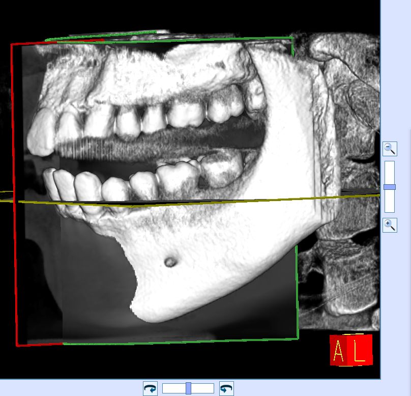Image resolution: width=411 pixels, height=396 pixels.
Task: Click the red orientation cube labeled AL
Action: coord(351,350)
